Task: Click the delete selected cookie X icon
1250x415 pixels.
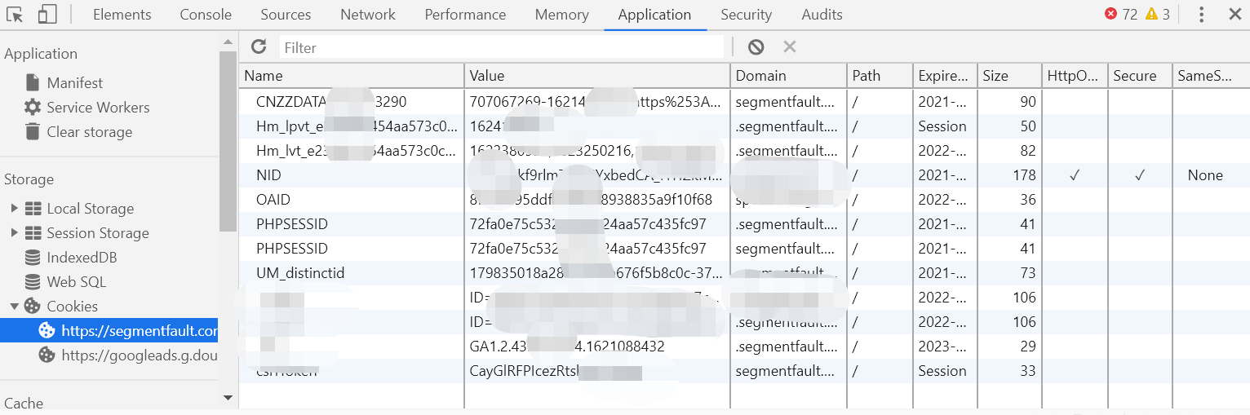Action: [789, 46]
